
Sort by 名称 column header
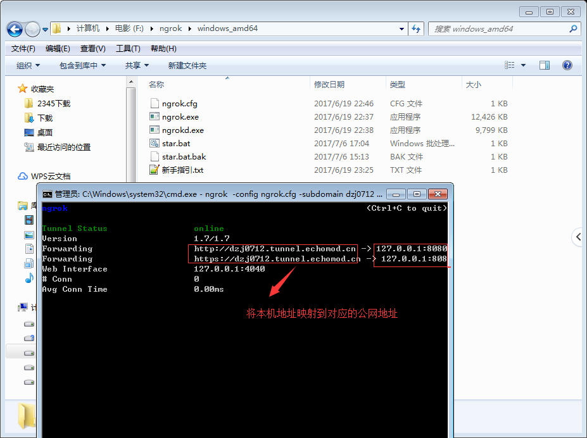[156, 85]
